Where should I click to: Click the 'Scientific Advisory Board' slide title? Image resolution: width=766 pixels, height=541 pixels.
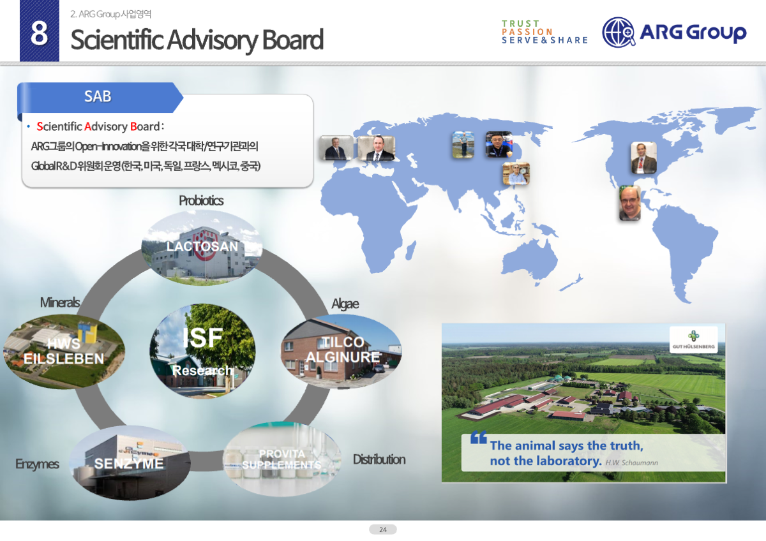[197, 40]
